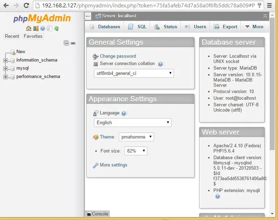Click the Log out door icon

[x=36, y=28]
